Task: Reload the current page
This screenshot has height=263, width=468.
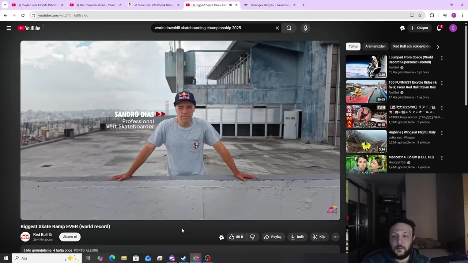Action: (23, 15)
